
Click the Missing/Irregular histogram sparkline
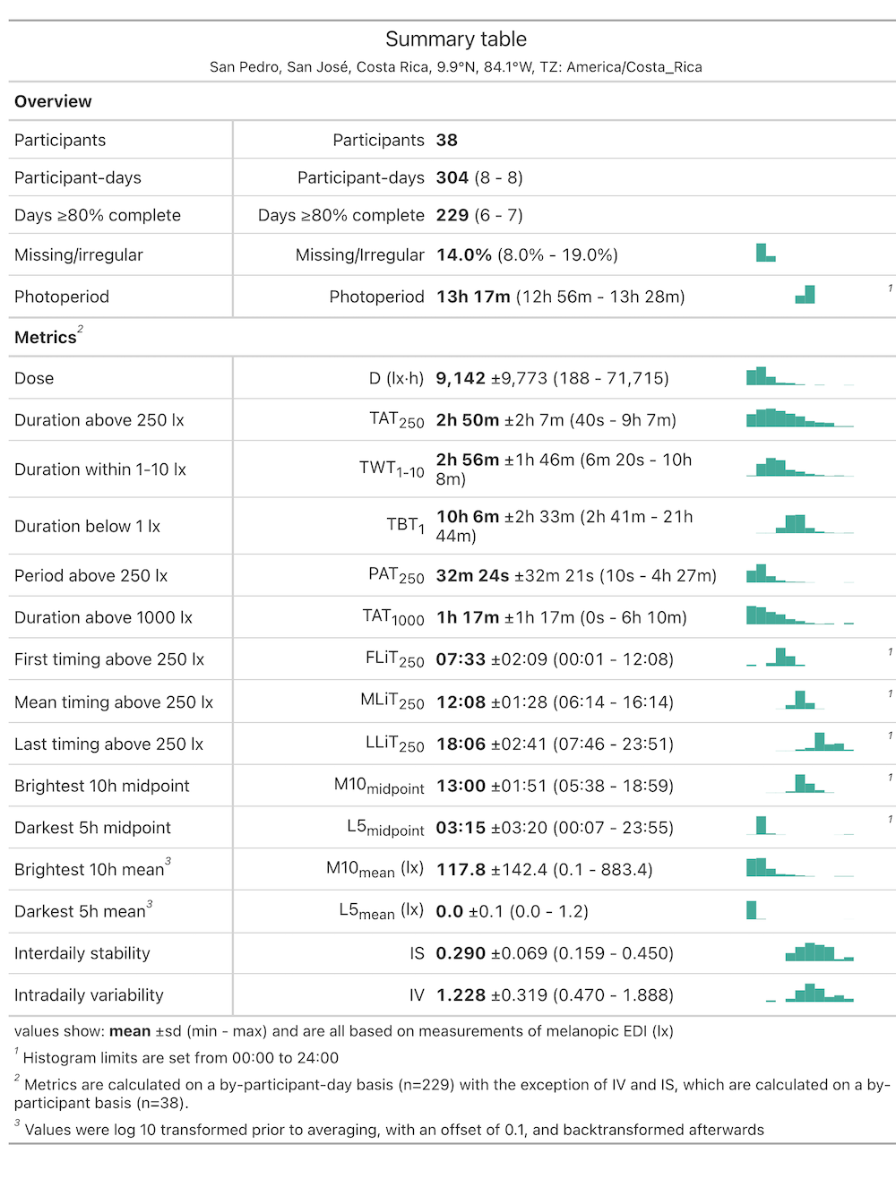click(766, 253)
